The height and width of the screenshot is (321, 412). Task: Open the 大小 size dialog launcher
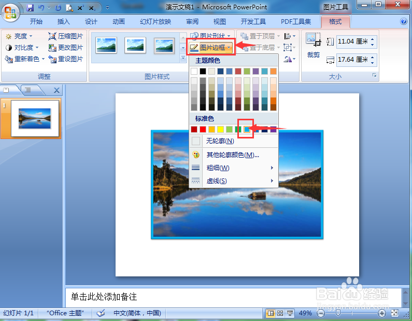point(374,75)
